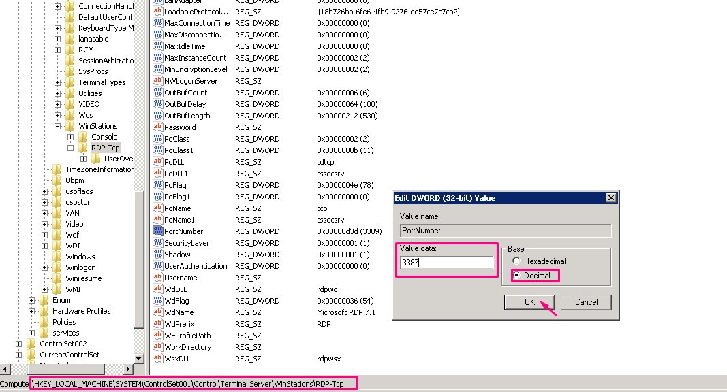Select the TimeZoneInformation tree item
The width and height of the screenshot is (727, 392).
coord(99,169)
